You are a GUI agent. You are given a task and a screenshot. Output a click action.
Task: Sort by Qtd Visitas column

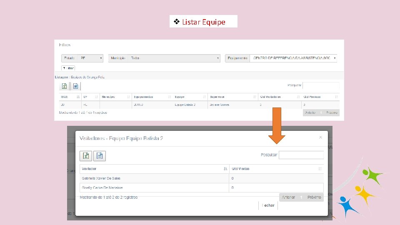[x=276, y=169]
